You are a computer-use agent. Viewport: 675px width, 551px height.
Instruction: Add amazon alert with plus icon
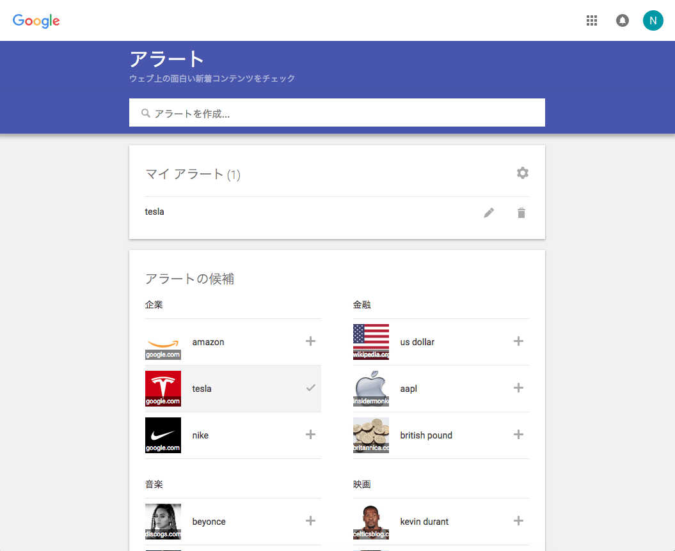310,341
